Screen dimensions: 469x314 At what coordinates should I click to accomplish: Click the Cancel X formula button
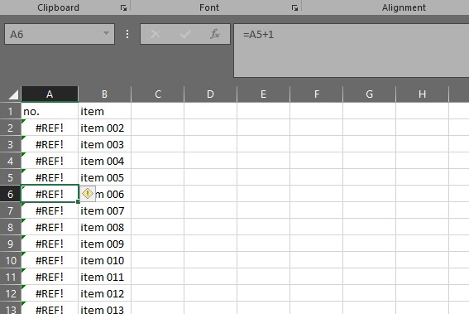pos(156,34)
